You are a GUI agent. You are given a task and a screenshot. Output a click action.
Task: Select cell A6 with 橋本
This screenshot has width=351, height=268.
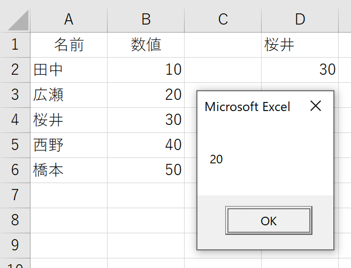click(x=68, y=170)
